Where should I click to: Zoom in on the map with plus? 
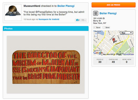tap(96, 34)
